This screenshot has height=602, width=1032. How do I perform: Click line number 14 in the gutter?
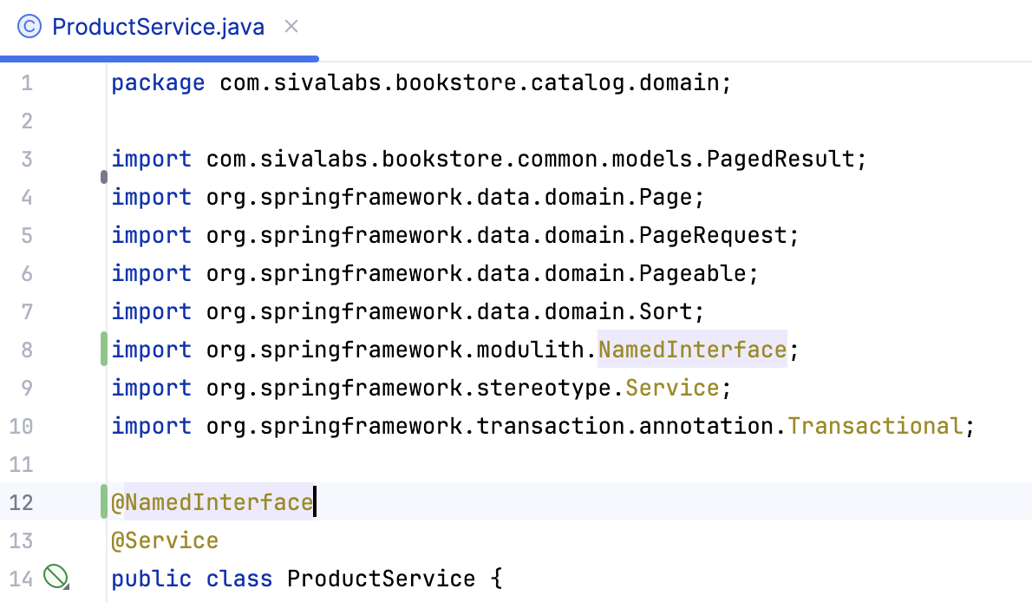click(22, 578)
